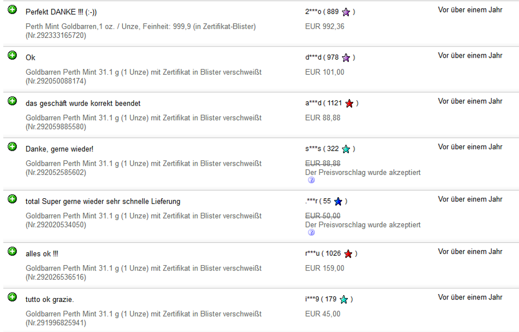Click the turquoise star next to i***9
The image size is (519, 332).
point(344,299)
